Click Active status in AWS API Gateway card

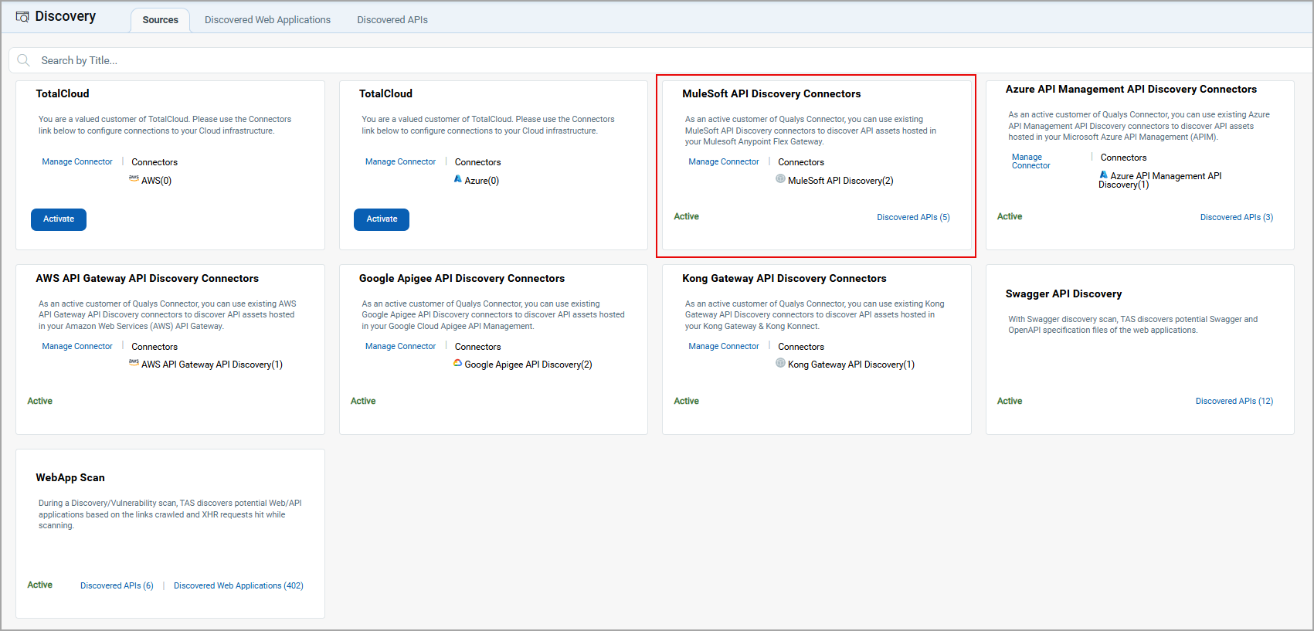[x=40, y=402]
